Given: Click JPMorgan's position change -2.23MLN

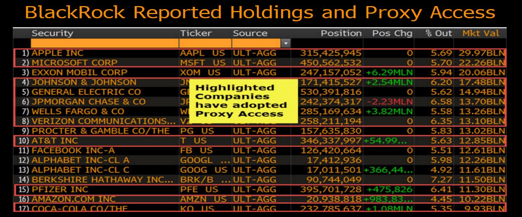Looking at the screenshot, I should (x=390, y=102).
